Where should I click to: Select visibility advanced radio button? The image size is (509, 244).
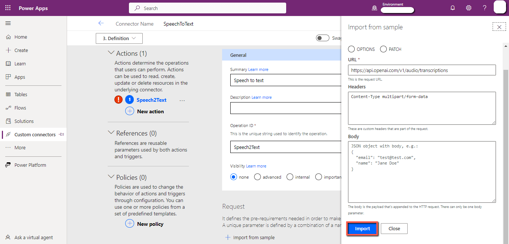257,177
